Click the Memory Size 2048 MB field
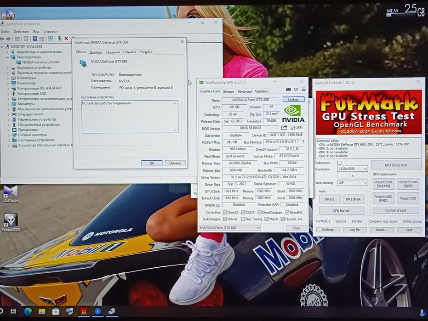 tap(235, 170)
